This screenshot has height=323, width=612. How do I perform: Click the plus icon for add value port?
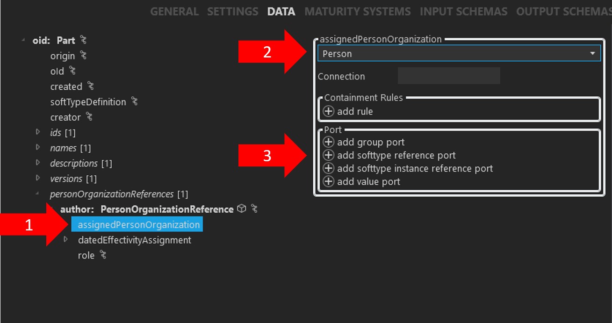[329, 181]
